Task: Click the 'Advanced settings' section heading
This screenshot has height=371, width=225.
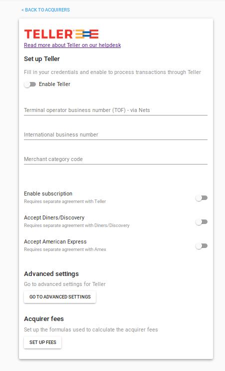Action: (x=51, y=274)
